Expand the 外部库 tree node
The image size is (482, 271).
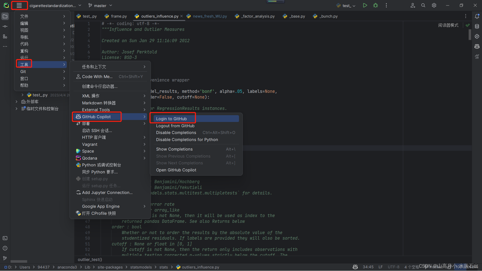pos(17,102)
